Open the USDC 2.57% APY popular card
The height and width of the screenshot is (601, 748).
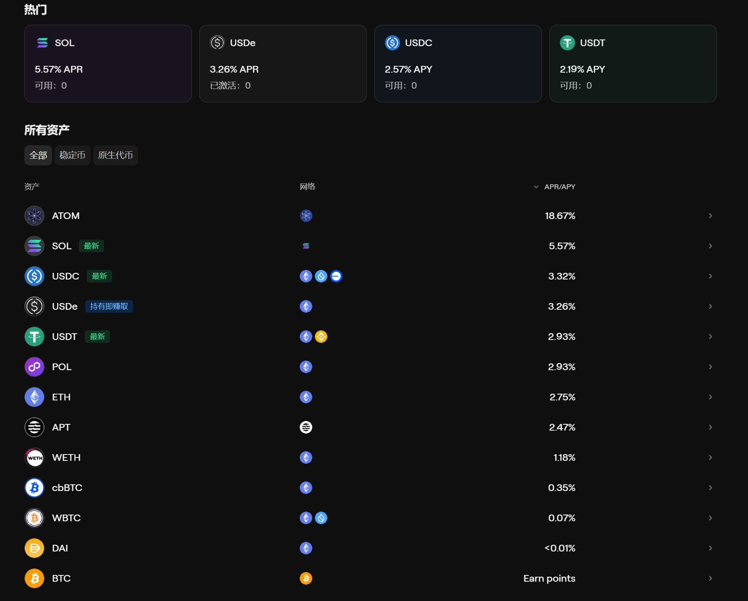coord(458,63)
